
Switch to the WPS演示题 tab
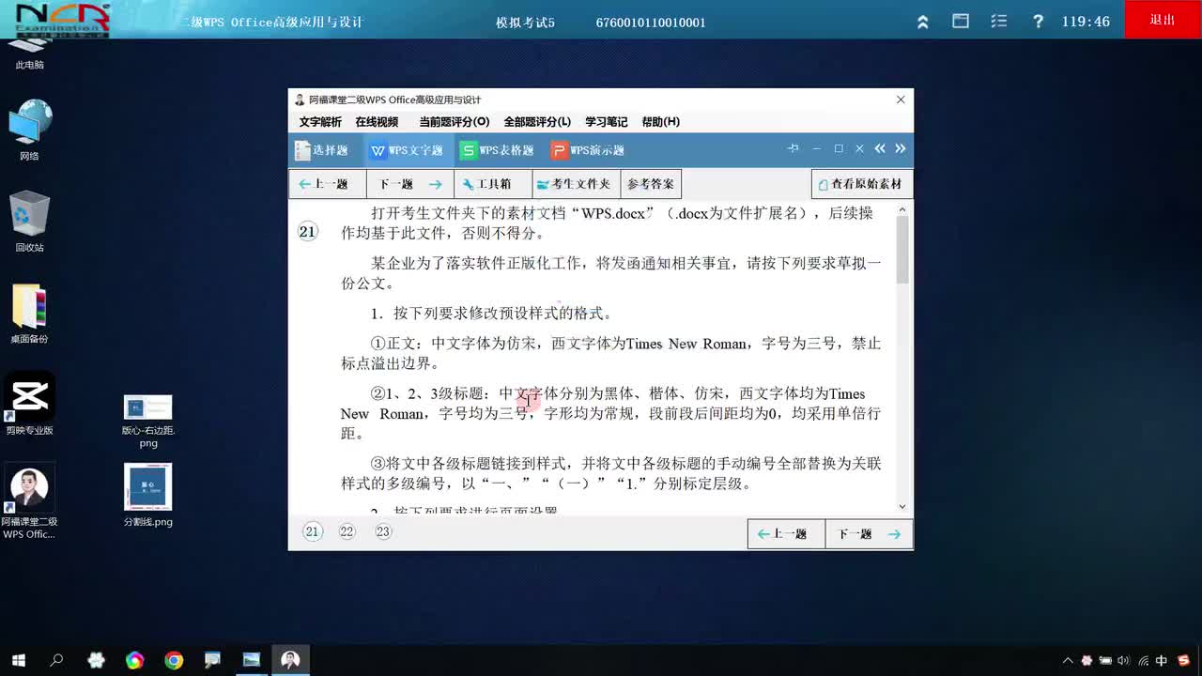(588, 150)
